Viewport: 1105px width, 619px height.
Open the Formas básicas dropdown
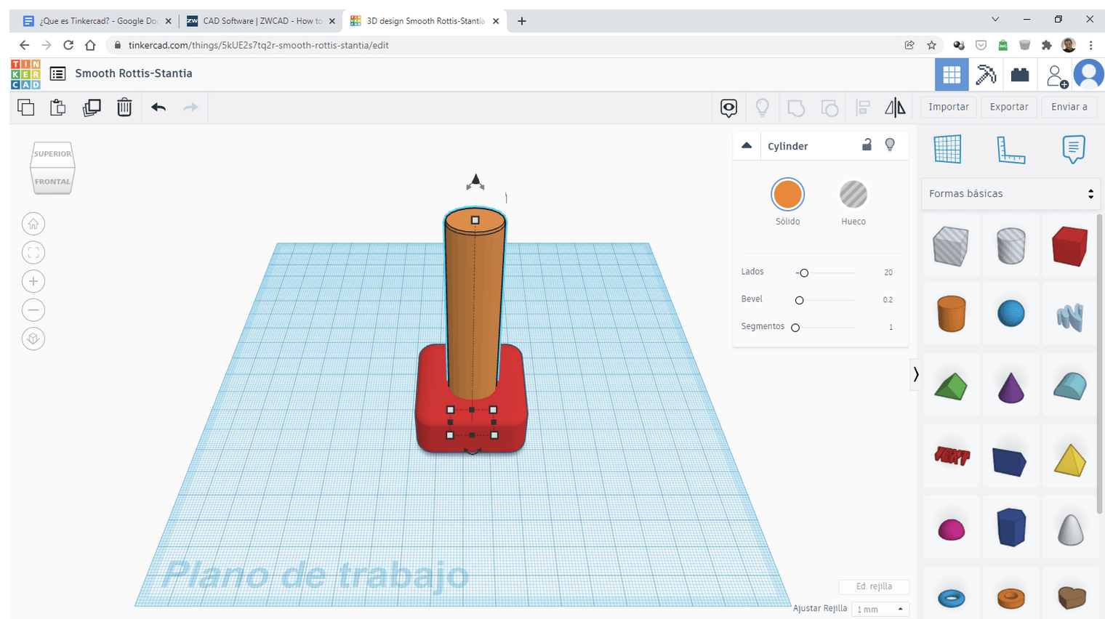coord(1010,194)
